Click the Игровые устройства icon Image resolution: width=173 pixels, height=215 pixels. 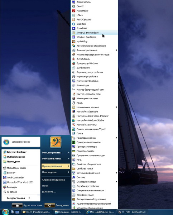tap(74, 77)
